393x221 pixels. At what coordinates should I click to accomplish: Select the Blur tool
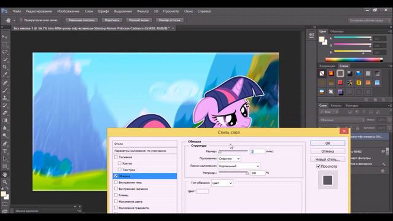pyautogui.click(x=5, y=128)
